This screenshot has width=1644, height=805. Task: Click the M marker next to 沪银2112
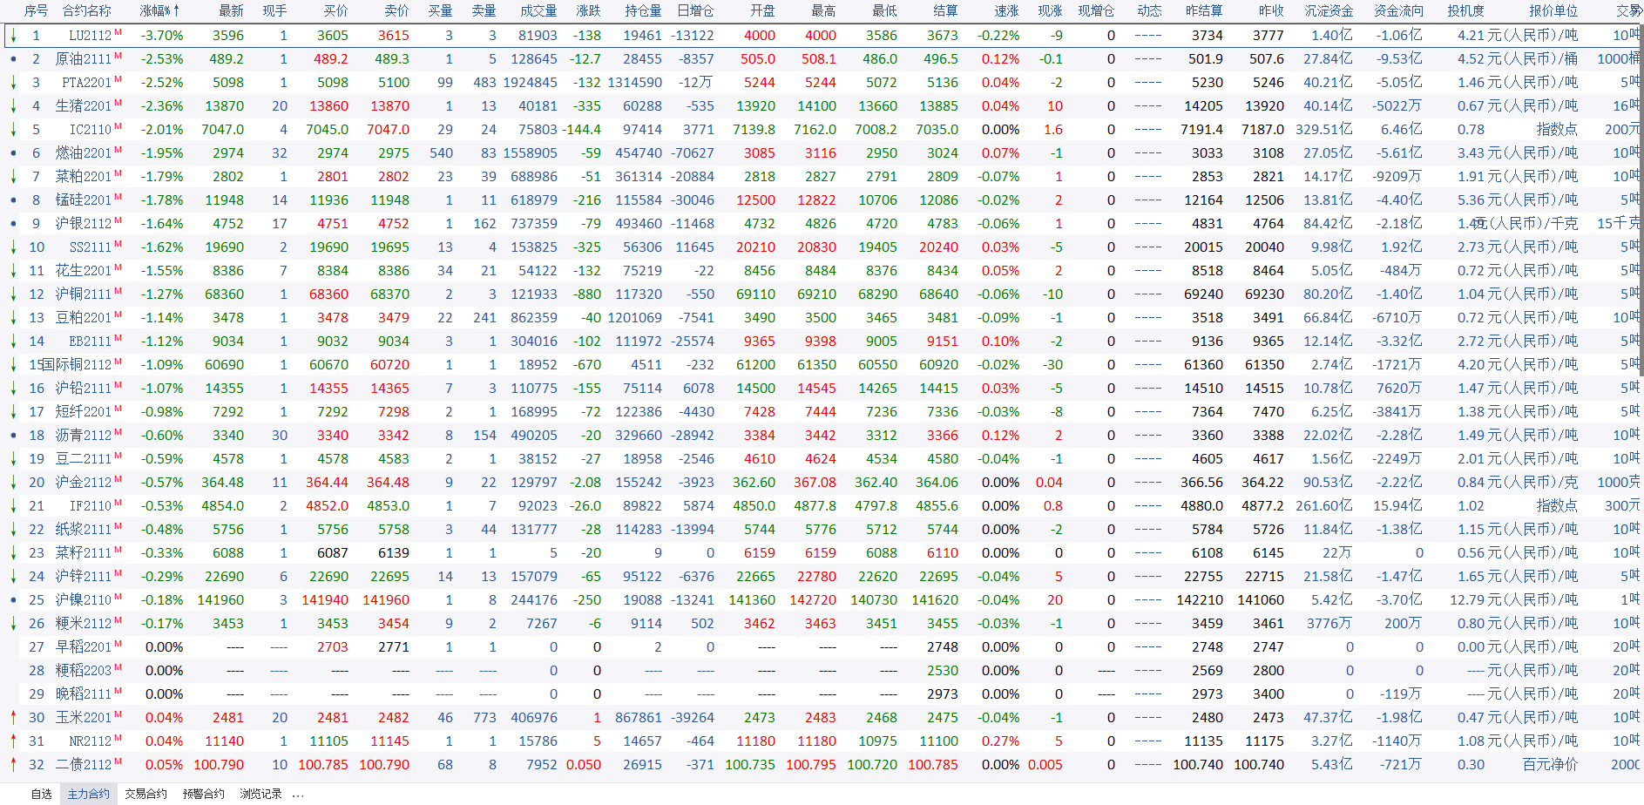pos(118,220)
